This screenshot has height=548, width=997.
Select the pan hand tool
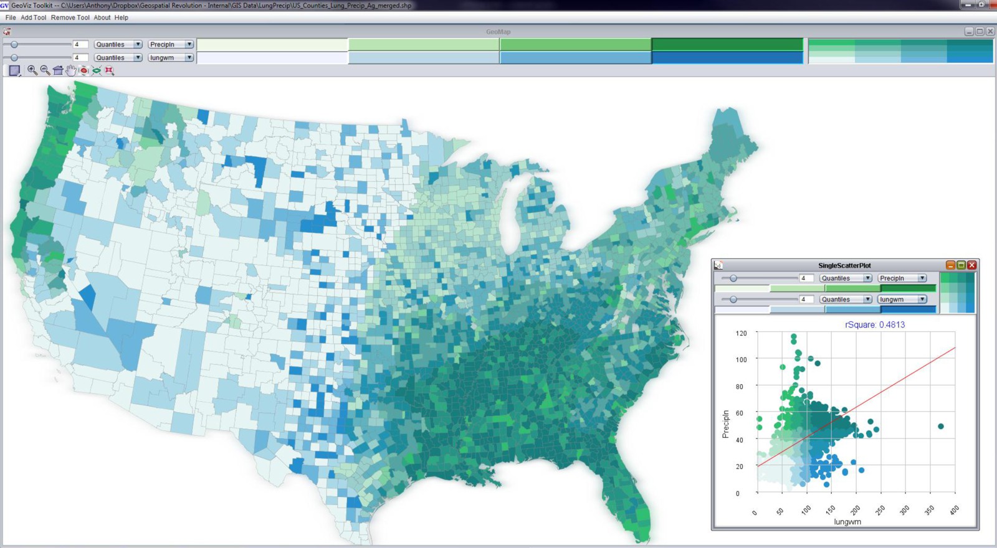click(71, 70)
